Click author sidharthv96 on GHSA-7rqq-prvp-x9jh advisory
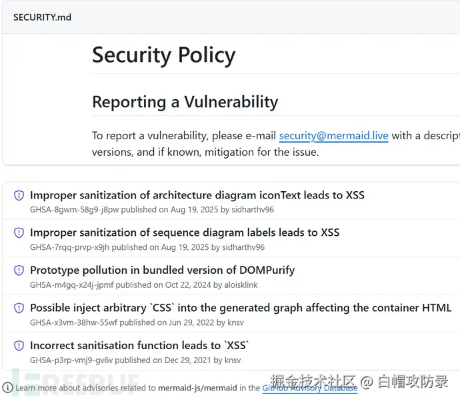This screenshot has width=460, height=401. pos(243,247)
